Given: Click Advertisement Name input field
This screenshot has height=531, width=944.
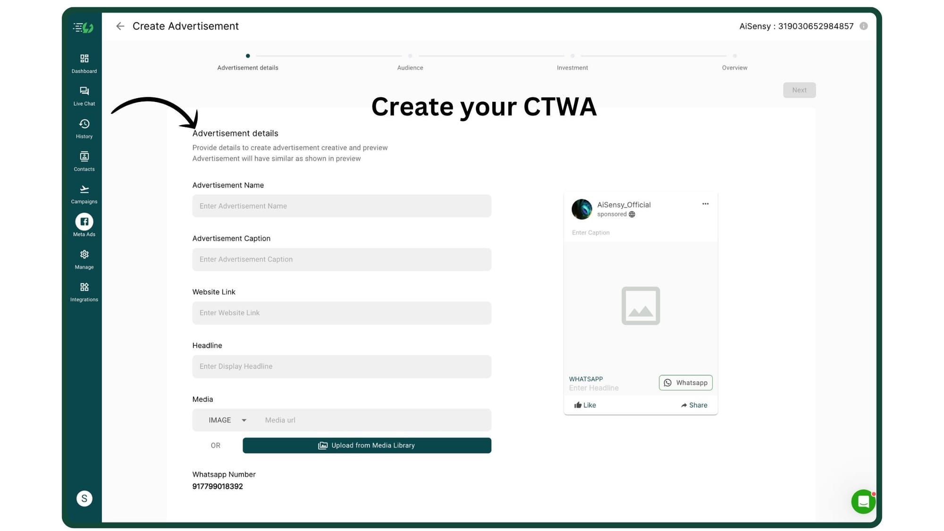Looking at the screenshot, I should pos(342,205).
